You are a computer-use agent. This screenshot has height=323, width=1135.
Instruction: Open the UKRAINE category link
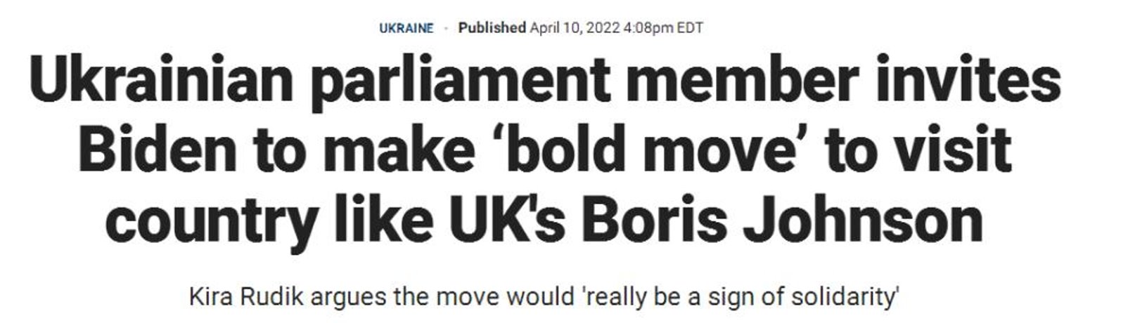point(406,29)
